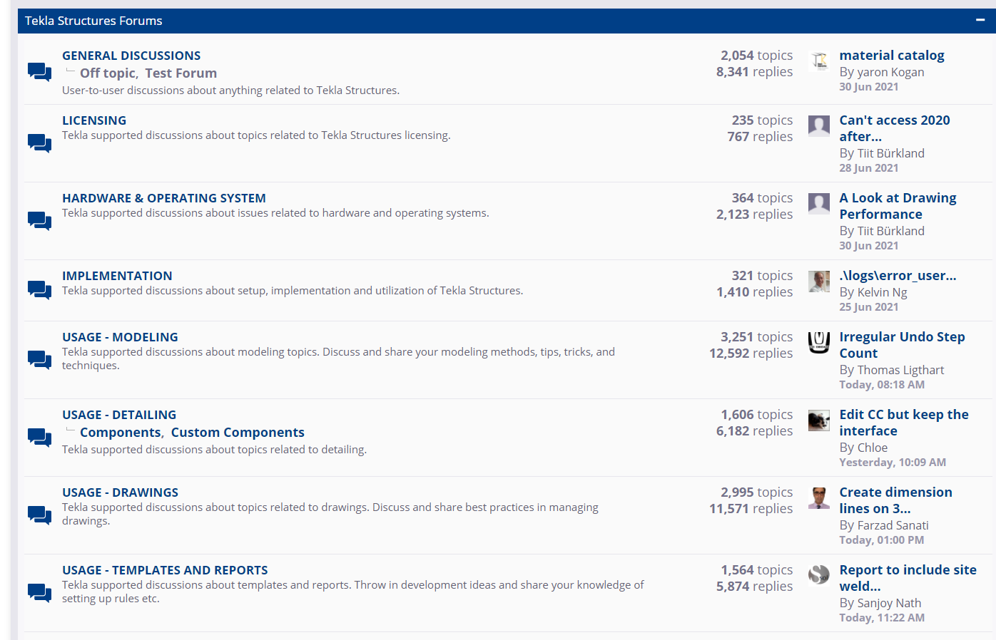Open post Create dimension lines on 3...
The width and height of the screenshot is (996, 640).
coord(896,500)
